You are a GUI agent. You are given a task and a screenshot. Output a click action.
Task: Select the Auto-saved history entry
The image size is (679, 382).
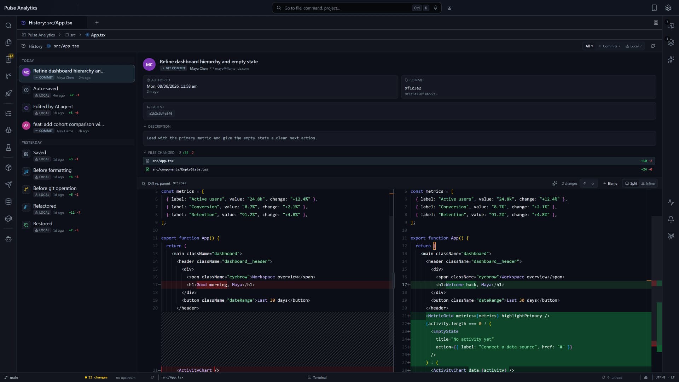pos(77,92)
